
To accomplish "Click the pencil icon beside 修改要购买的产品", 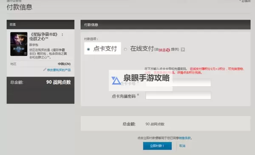I will click(x=45, y=69).
